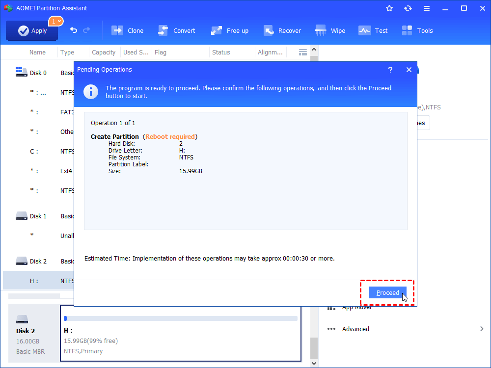491x368 pixels.
Task: Open the Clone tool
Action: click(128, 30)
